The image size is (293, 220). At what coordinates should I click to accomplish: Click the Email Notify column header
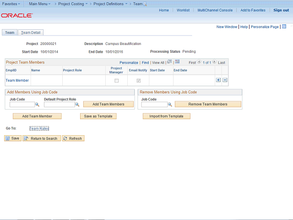(x=138, y=70)
